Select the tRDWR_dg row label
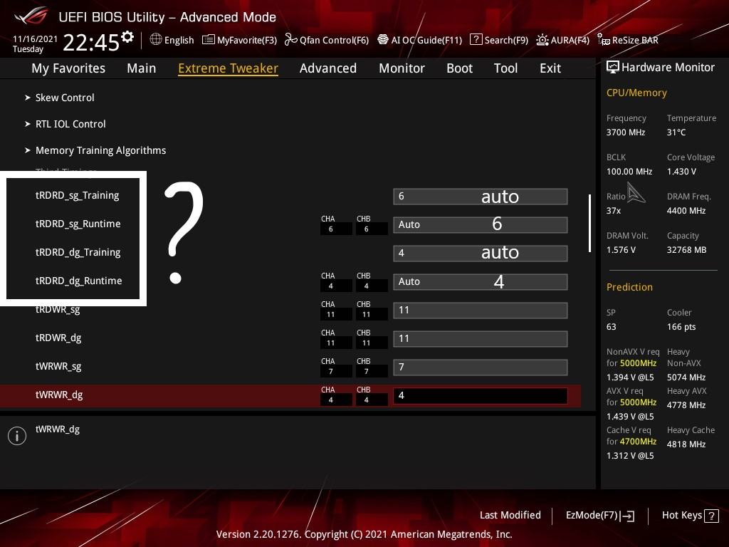Screen dimensions: 729x547 pos(58,338)
